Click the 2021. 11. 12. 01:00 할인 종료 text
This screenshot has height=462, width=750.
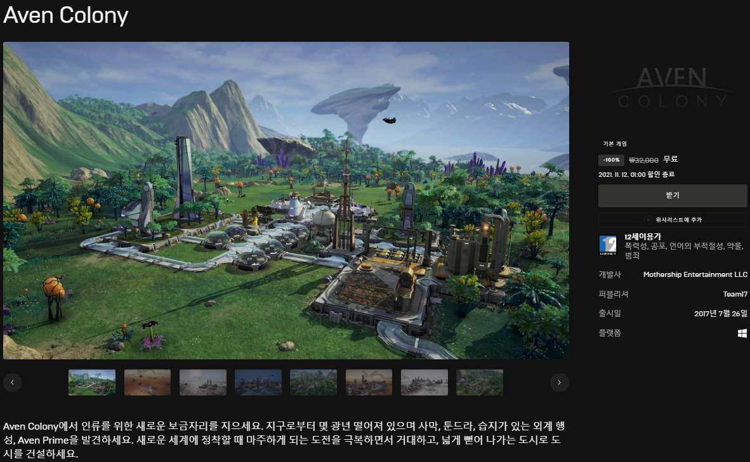pos(636,174)
